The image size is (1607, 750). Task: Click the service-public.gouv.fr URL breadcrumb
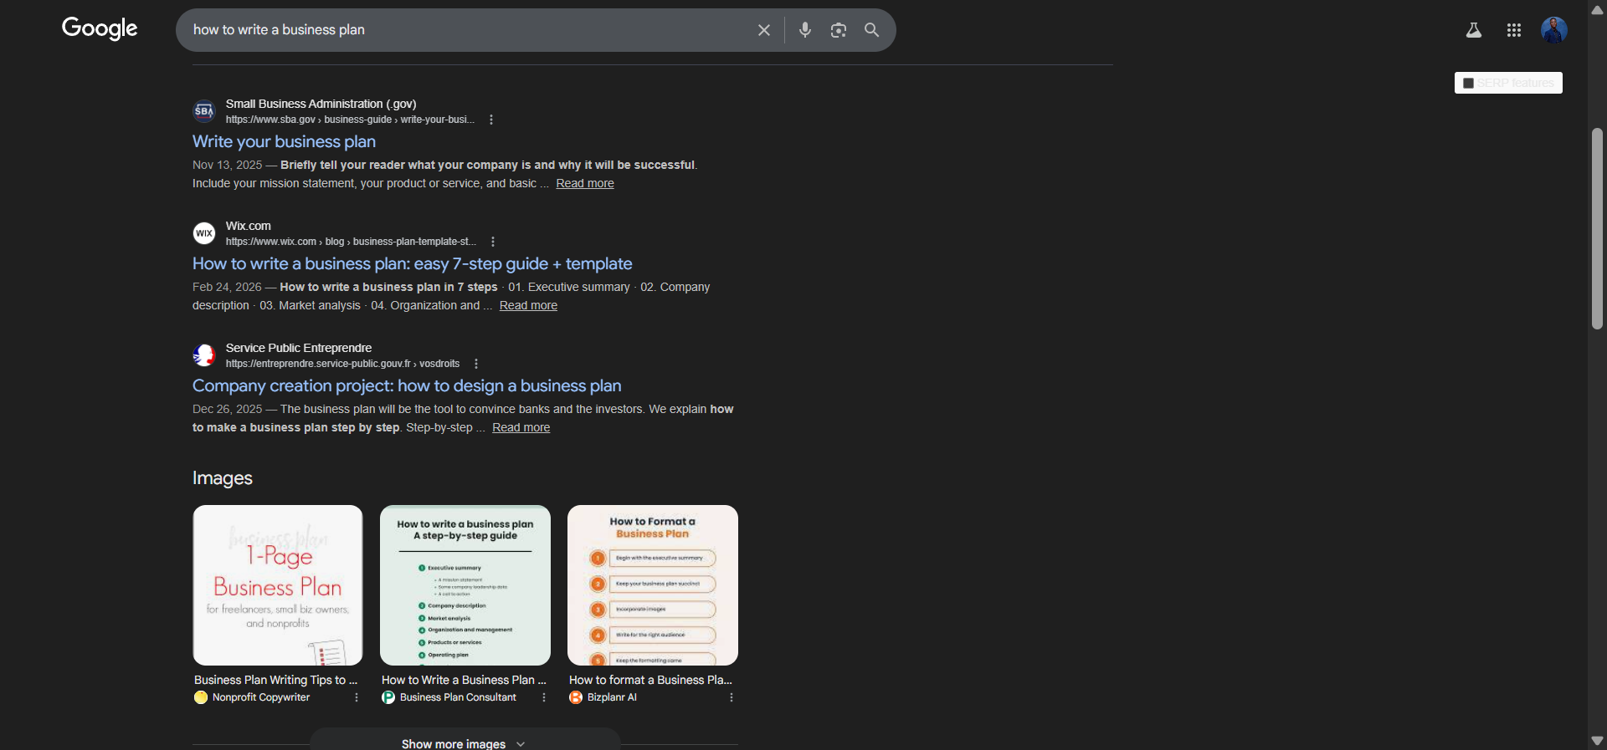point(342,364)
